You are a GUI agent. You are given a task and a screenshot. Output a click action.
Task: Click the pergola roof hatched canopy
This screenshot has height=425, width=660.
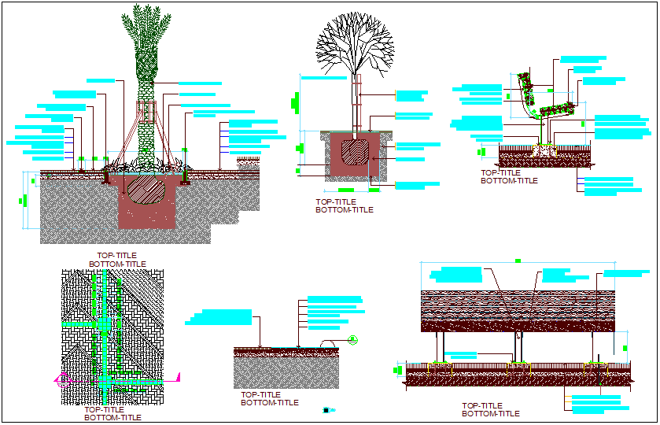click(x=518, y=311)
